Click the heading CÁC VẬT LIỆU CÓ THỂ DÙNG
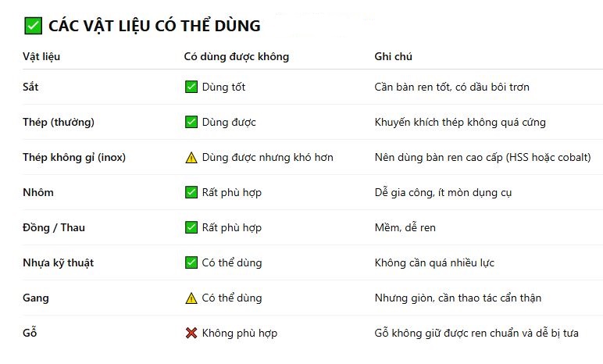The image size is (603, 364). tap(155, 26)
